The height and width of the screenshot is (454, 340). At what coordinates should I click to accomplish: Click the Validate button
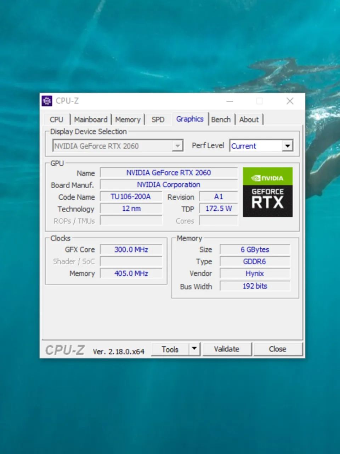(227, 349)
